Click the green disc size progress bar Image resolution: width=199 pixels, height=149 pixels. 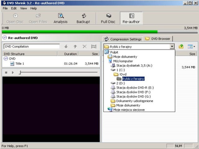coord(80,32)
